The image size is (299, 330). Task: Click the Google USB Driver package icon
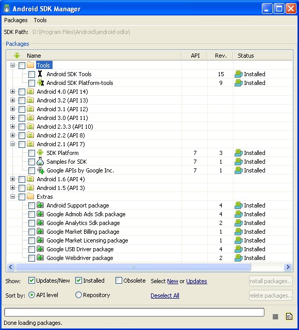click(40, 249)
